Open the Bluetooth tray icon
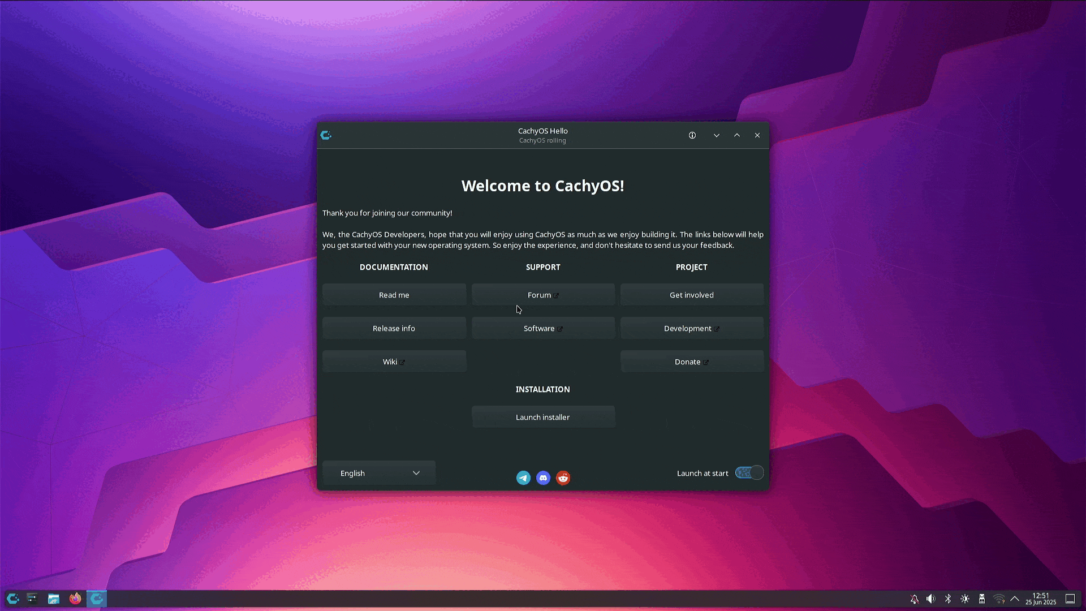This screenshot has height=611, width=1086. (948, 599)
